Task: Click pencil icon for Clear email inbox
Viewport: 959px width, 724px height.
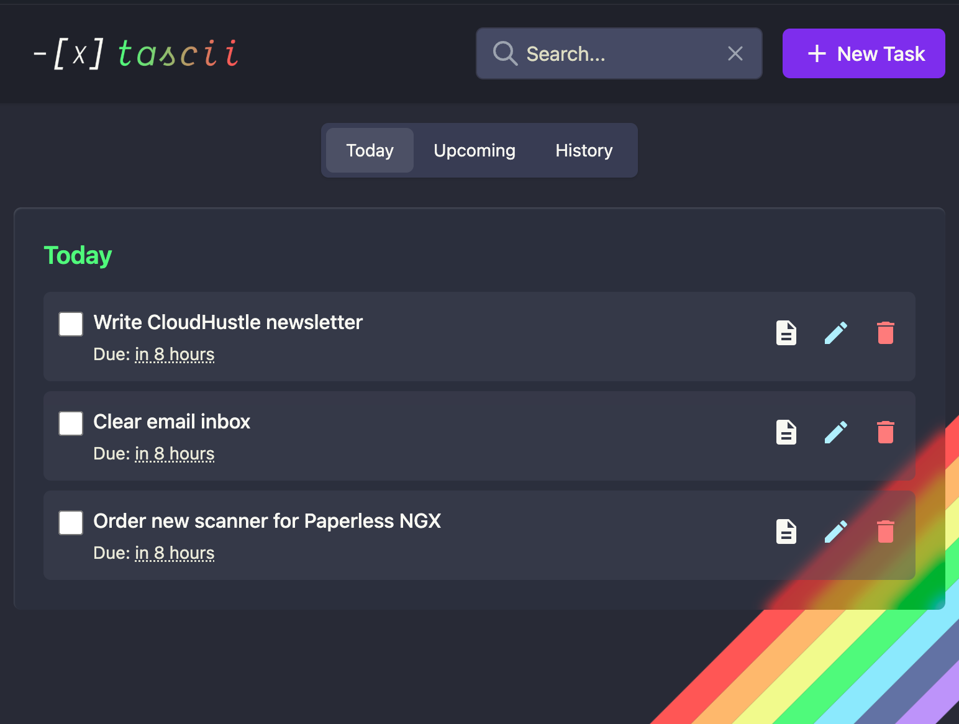Action: (x=836, y=432)
